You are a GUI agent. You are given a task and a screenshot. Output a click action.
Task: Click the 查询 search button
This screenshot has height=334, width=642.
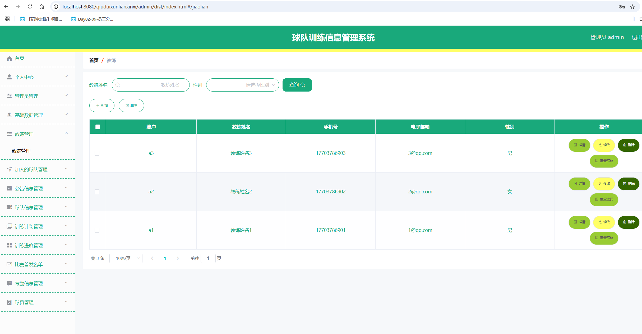(x=297, y=85)
